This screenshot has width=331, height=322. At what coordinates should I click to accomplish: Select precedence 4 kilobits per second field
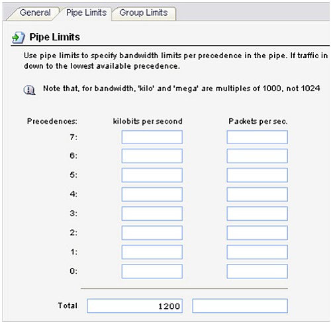152,194
